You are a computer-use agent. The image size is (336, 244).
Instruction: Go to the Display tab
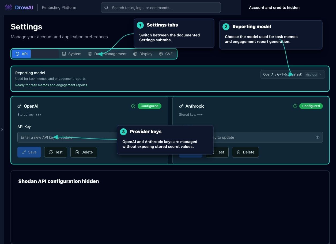click(x=143, y=54)
